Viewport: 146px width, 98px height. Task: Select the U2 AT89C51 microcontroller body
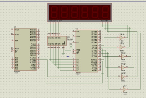[x=87, y=51]
